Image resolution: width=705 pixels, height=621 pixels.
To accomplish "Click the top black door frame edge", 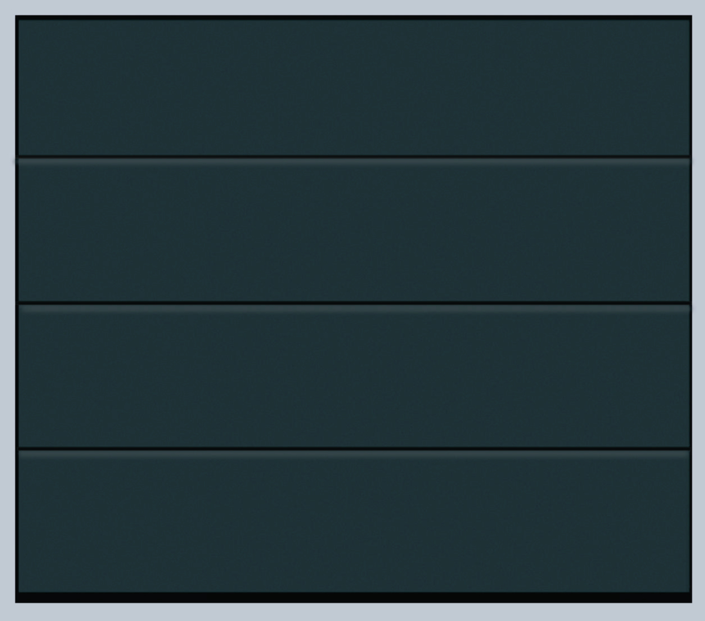I will [x=354, y=18].
